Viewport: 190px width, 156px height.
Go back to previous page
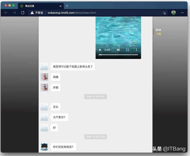(x=6, y=13)
